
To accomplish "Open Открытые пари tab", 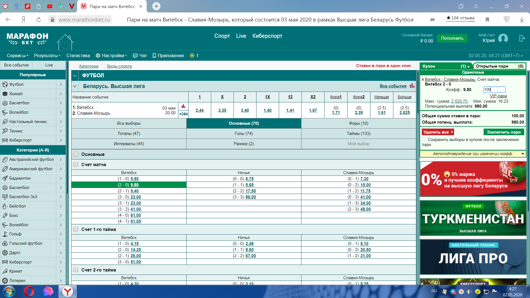I will (499, 66).
